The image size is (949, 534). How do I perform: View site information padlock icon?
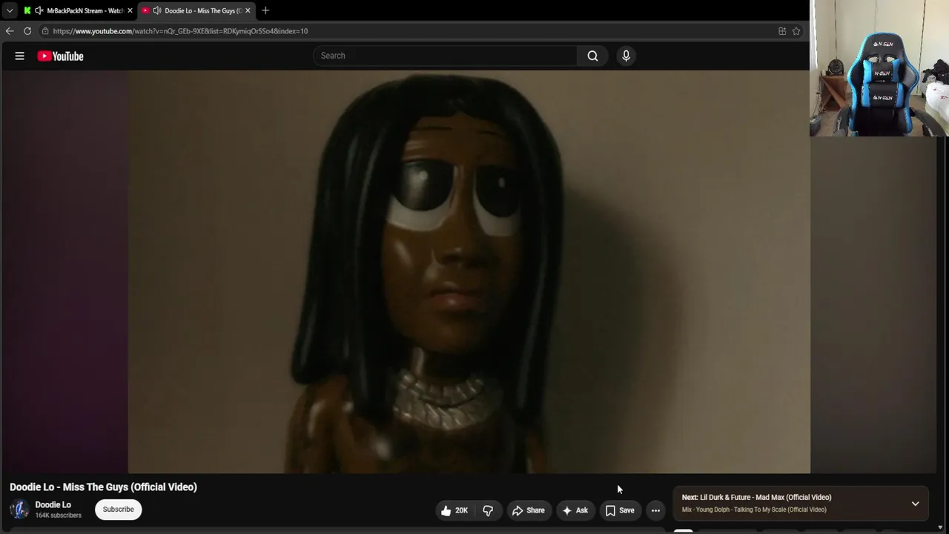(45, 31)
